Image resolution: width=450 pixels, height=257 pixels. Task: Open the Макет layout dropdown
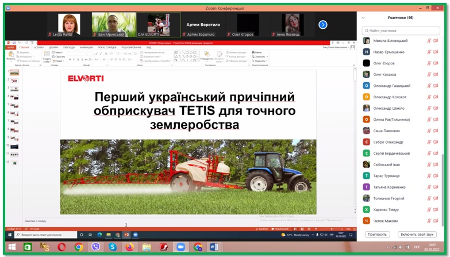click(x=58, y=52)
